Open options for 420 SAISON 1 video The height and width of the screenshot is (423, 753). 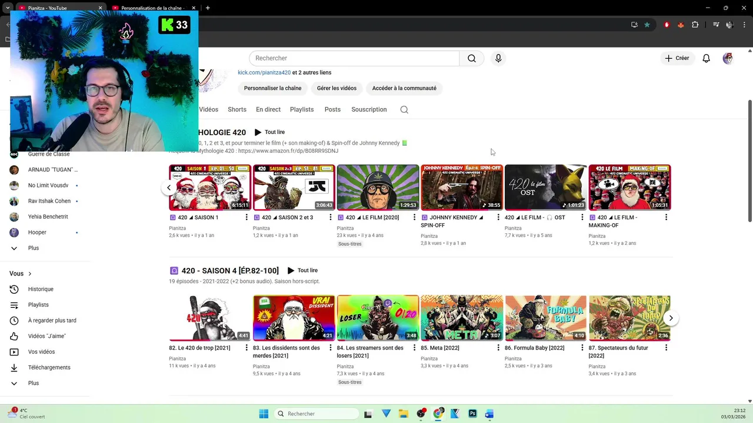pyautogui.click(x=246, y=217)
